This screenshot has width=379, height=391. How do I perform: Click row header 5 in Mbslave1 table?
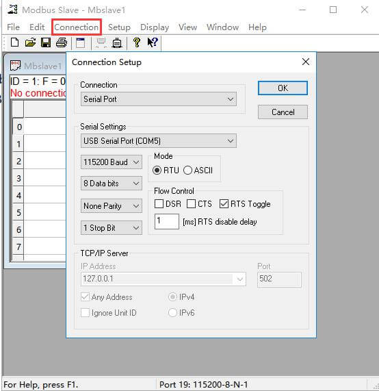[18, 212]
